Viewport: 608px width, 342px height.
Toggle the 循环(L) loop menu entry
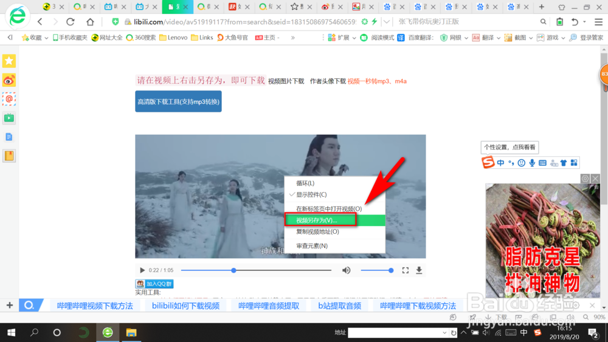pyautogui.click(x=334, y=183)
